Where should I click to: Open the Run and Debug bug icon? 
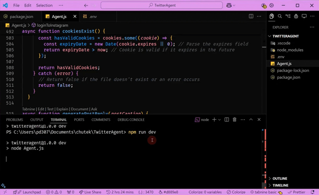tap(296, 16)
